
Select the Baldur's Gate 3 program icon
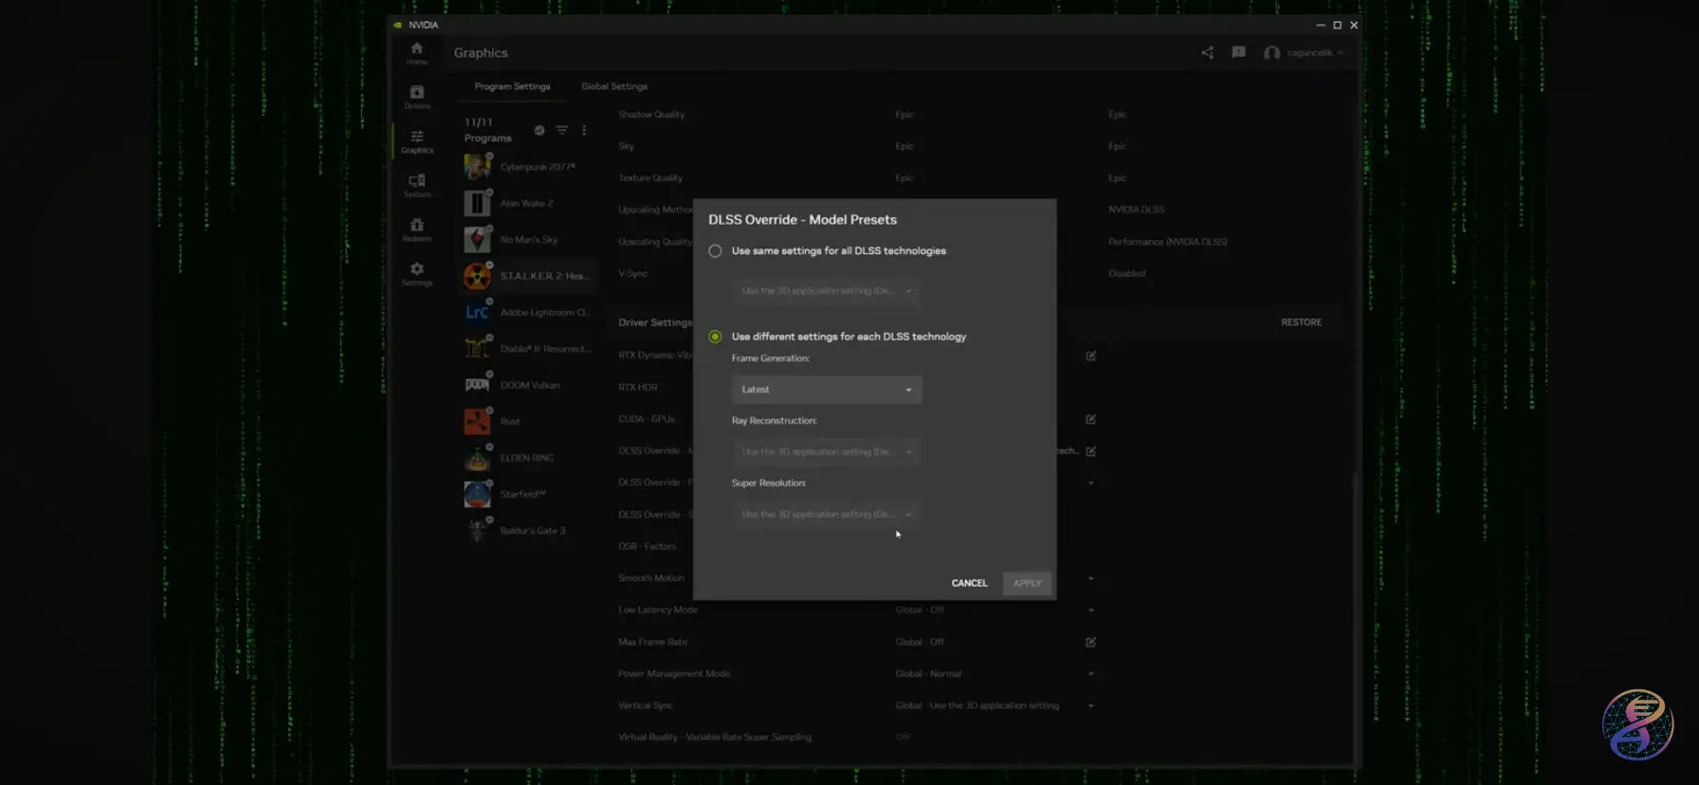(x=477, y=531)
